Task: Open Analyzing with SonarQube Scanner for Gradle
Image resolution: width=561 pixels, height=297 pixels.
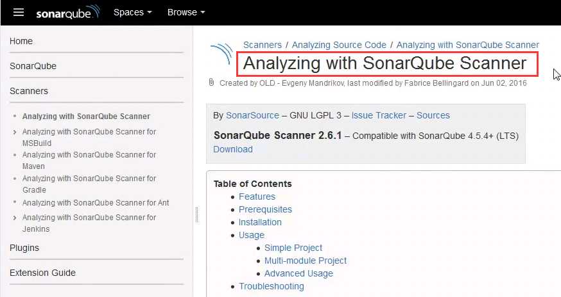Action: click(89, 184)
